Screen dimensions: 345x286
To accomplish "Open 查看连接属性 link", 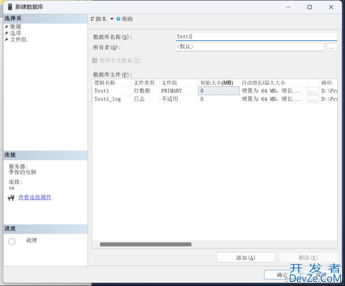I will click(x=35, y=197).
